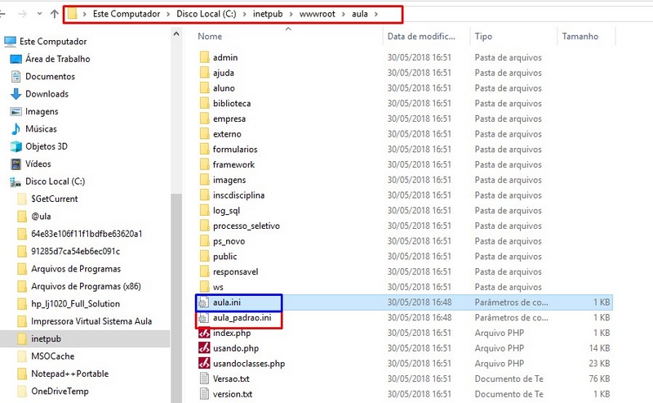
Task: Select the @ula folder in the tree
Action: coord(41,217)
